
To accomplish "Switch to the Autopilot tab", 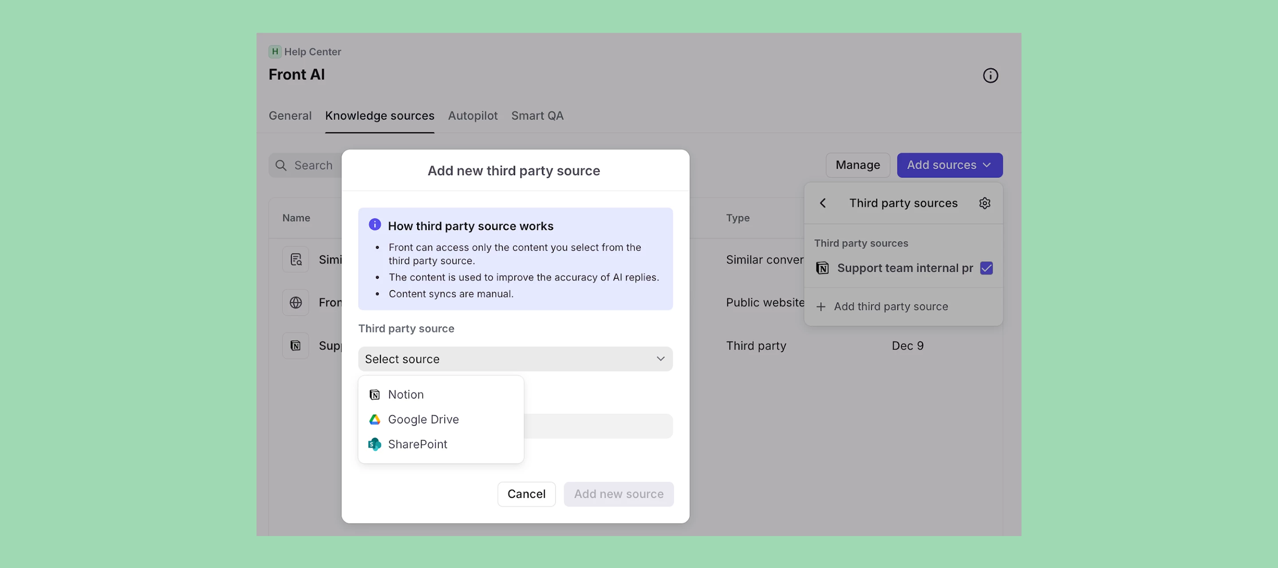I will click(472, 115).
